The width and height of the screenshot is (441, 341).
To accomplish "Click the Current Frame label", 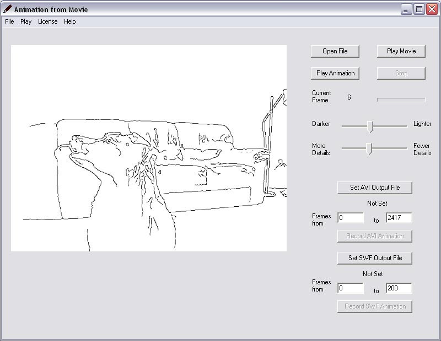I will click(x=321, y=97).
